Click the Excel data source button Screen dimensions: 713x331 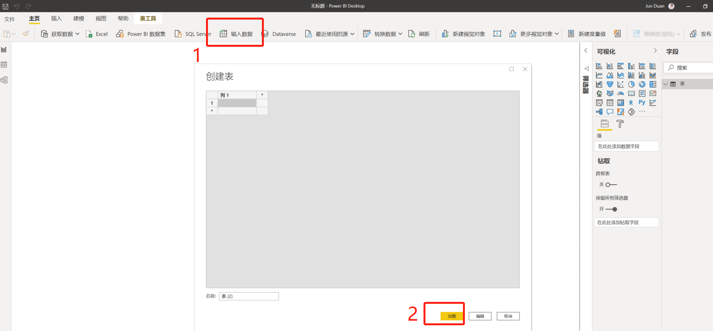(x=96, y=34)
